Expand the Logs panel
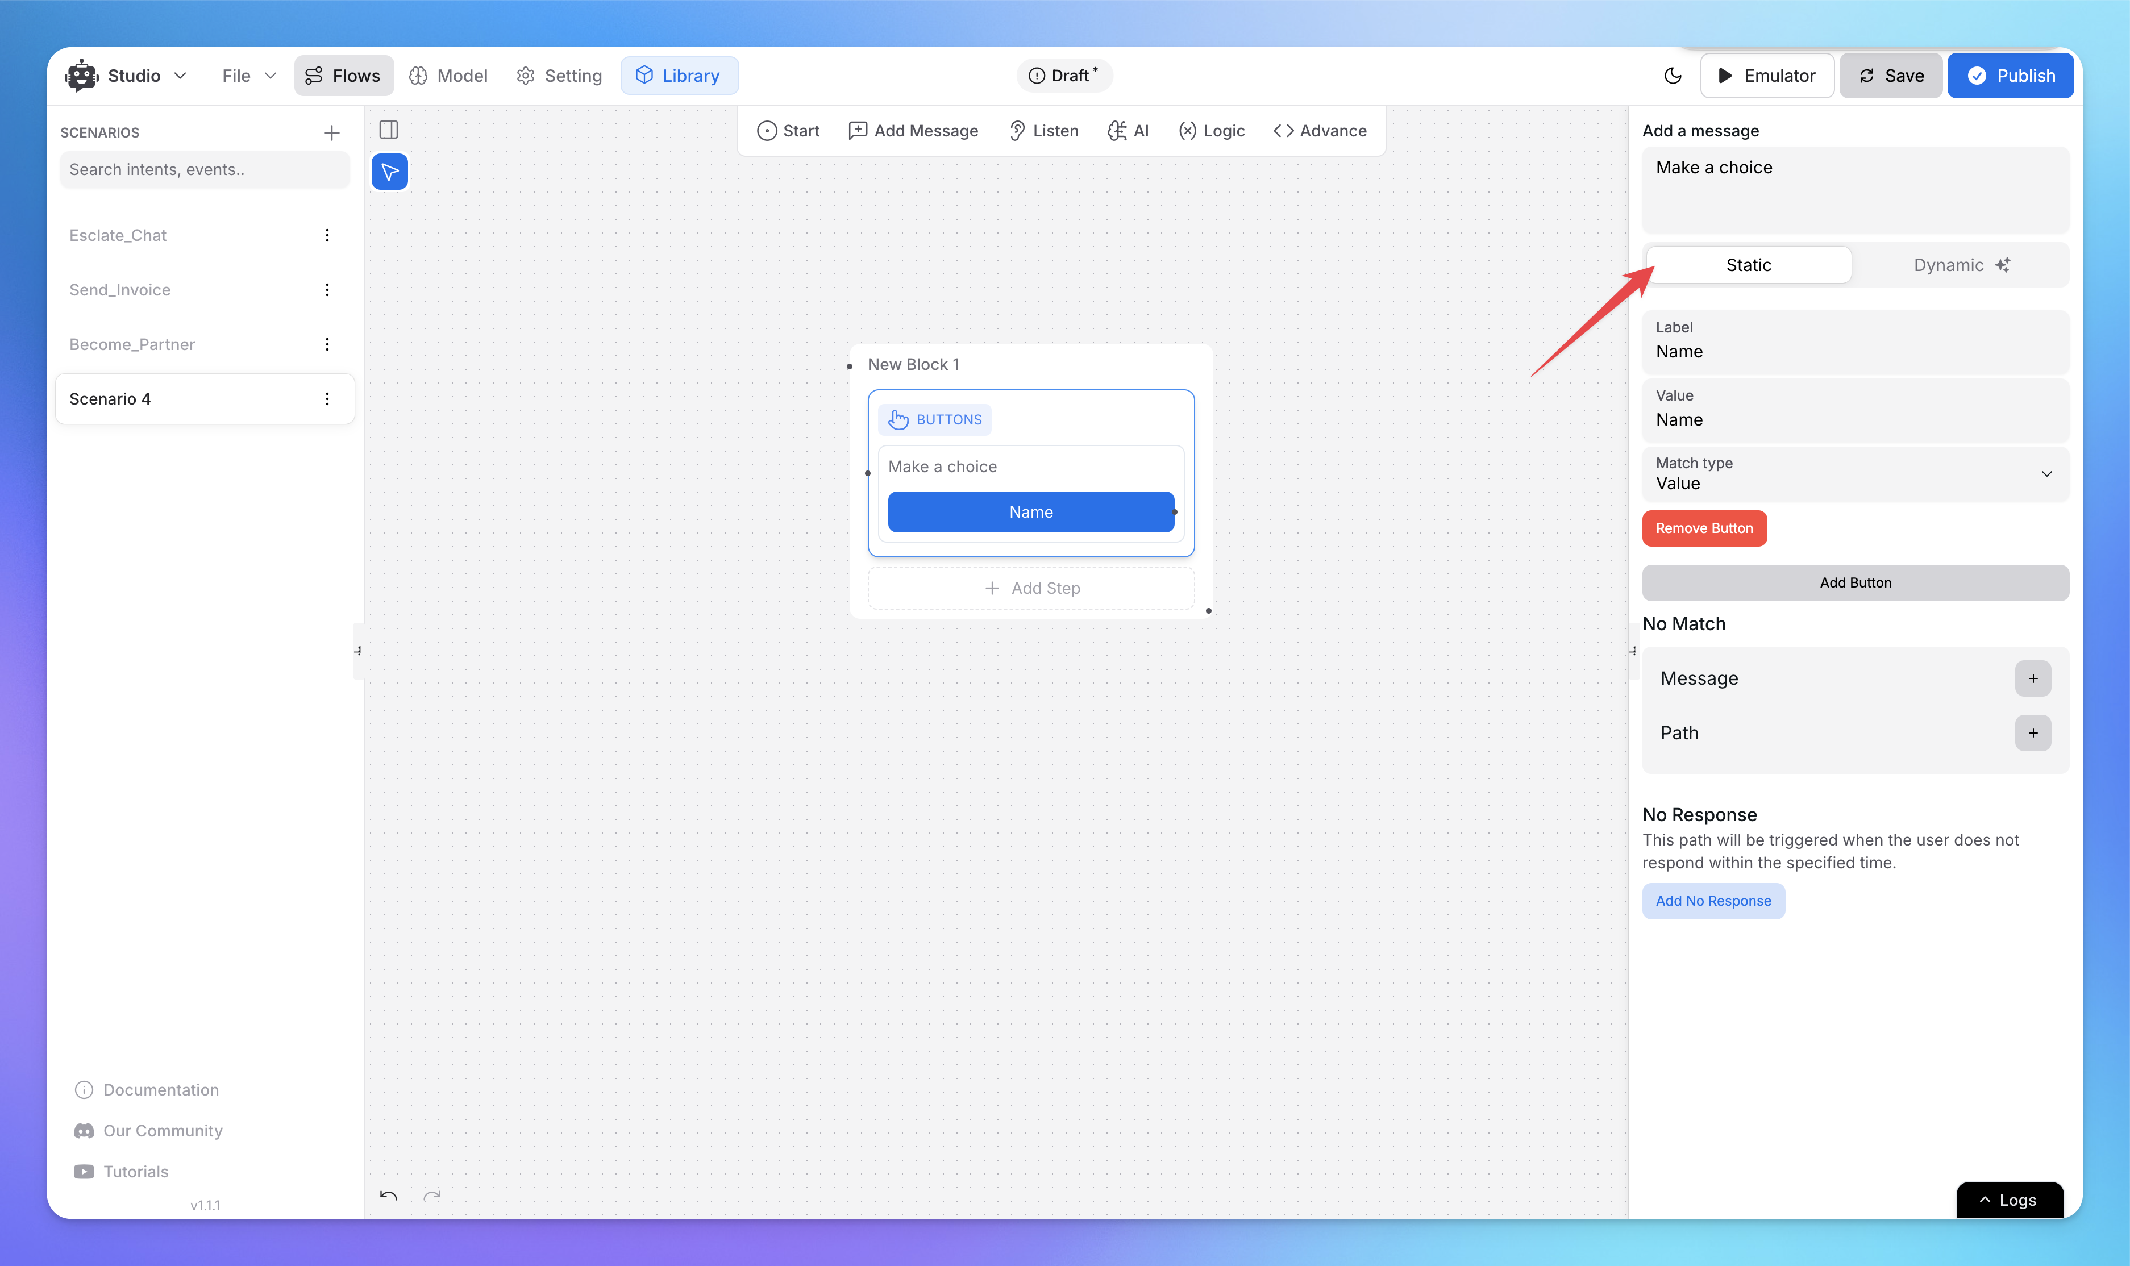Screen dimensions: 2130x1266 [2009, 1200]
